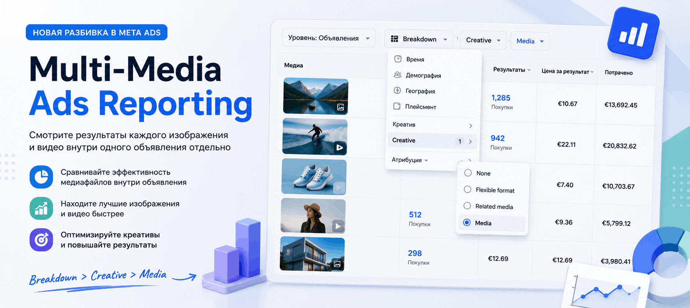Select the None radio option
690x308 pixels.
click(468, 173)
